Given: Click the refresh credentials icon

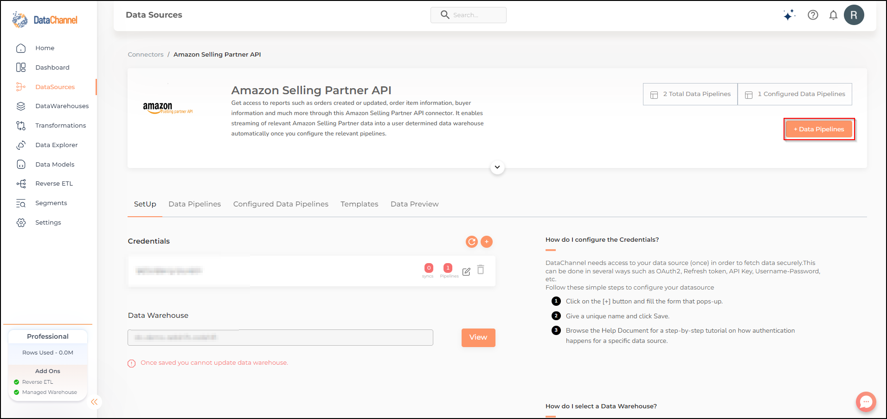Looking at the screenshot, I should pos(471,242).
